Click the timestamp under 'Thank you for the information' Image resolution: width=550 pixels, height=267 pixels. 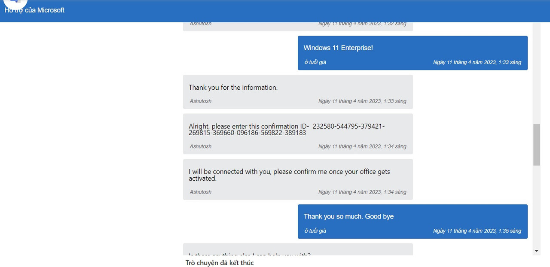(362, 101)
